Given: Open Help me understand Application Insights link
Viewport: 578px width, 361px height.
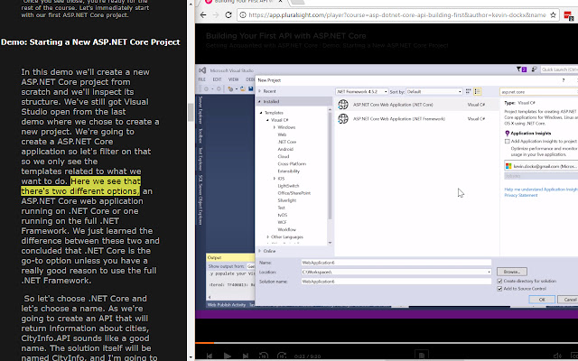Looking at the screenshot, I should 541,190.
